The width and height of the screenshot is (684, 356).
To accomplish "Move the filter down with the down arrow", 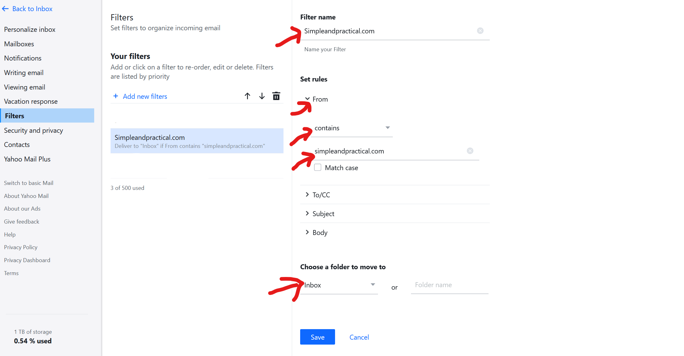I will [262, 96].
